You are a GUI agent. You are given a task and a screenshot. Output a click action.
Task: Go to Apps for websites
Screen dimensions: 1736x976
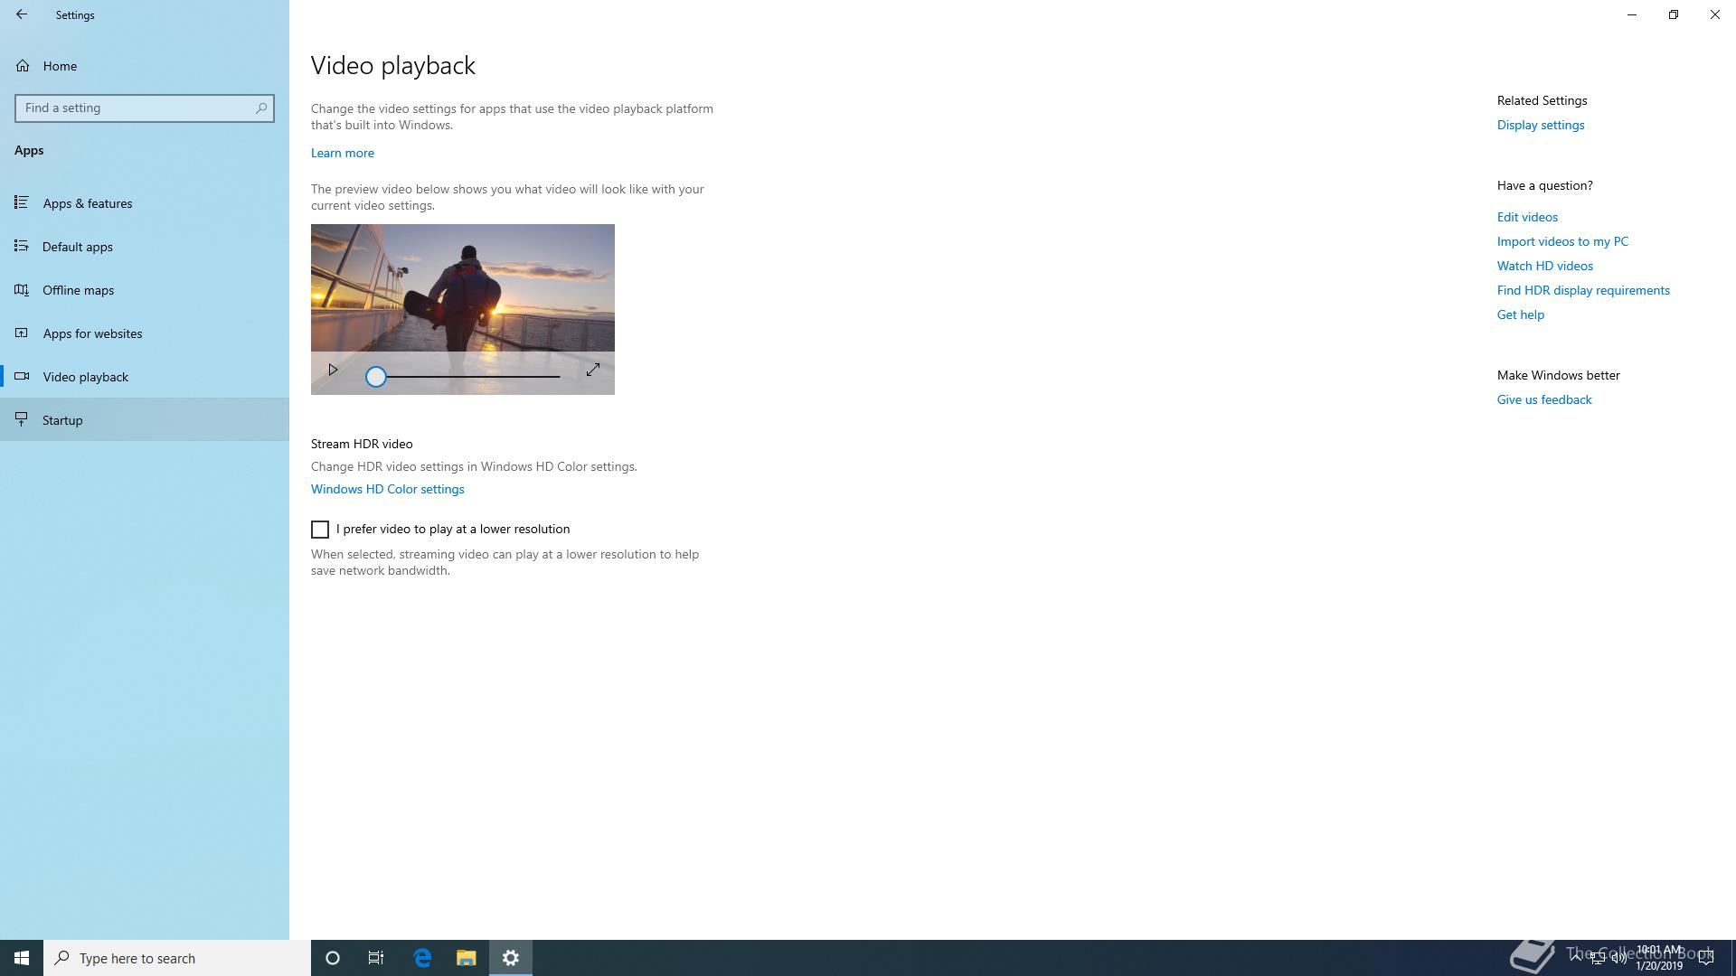point(92,333)
